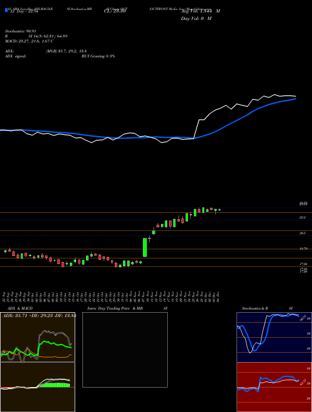Select 'ADX: 35.71 +DY: 29.23 -DY: 13.85' header
312x412 pixels.
tap(39, 315)
